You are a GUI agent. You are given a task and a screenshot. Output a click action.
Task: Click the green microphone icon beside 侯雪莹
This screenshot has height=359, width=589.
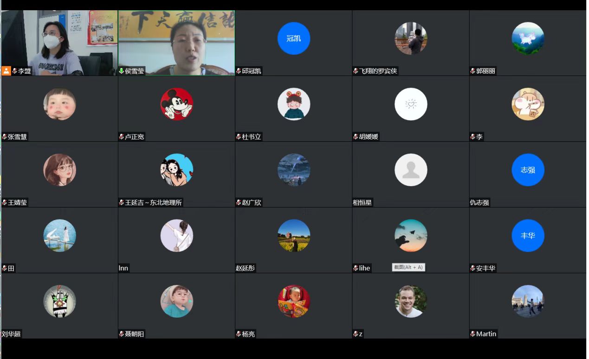pyautogui.click(x=122, y=71)
